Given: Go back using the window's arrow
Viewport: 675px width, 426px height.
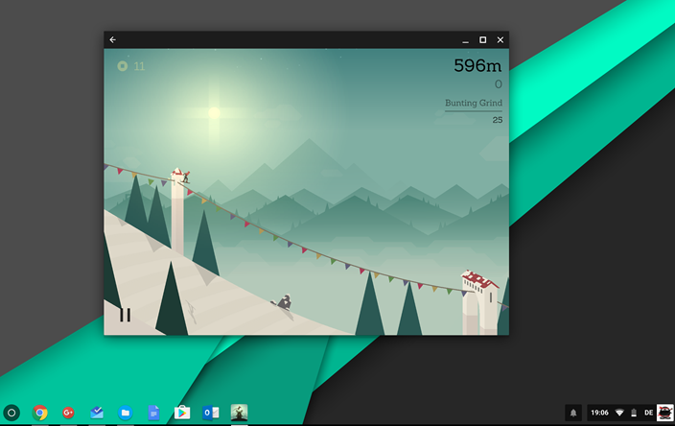Looking at the screenshot, I should pos(113,39).
